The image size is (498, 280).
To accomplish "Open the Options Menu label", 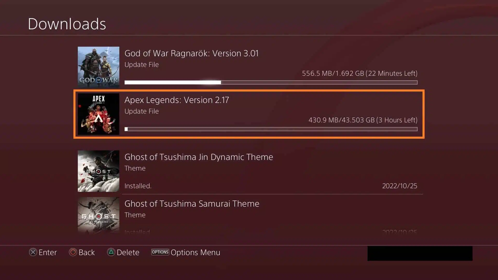I will [x=195, y=253].
